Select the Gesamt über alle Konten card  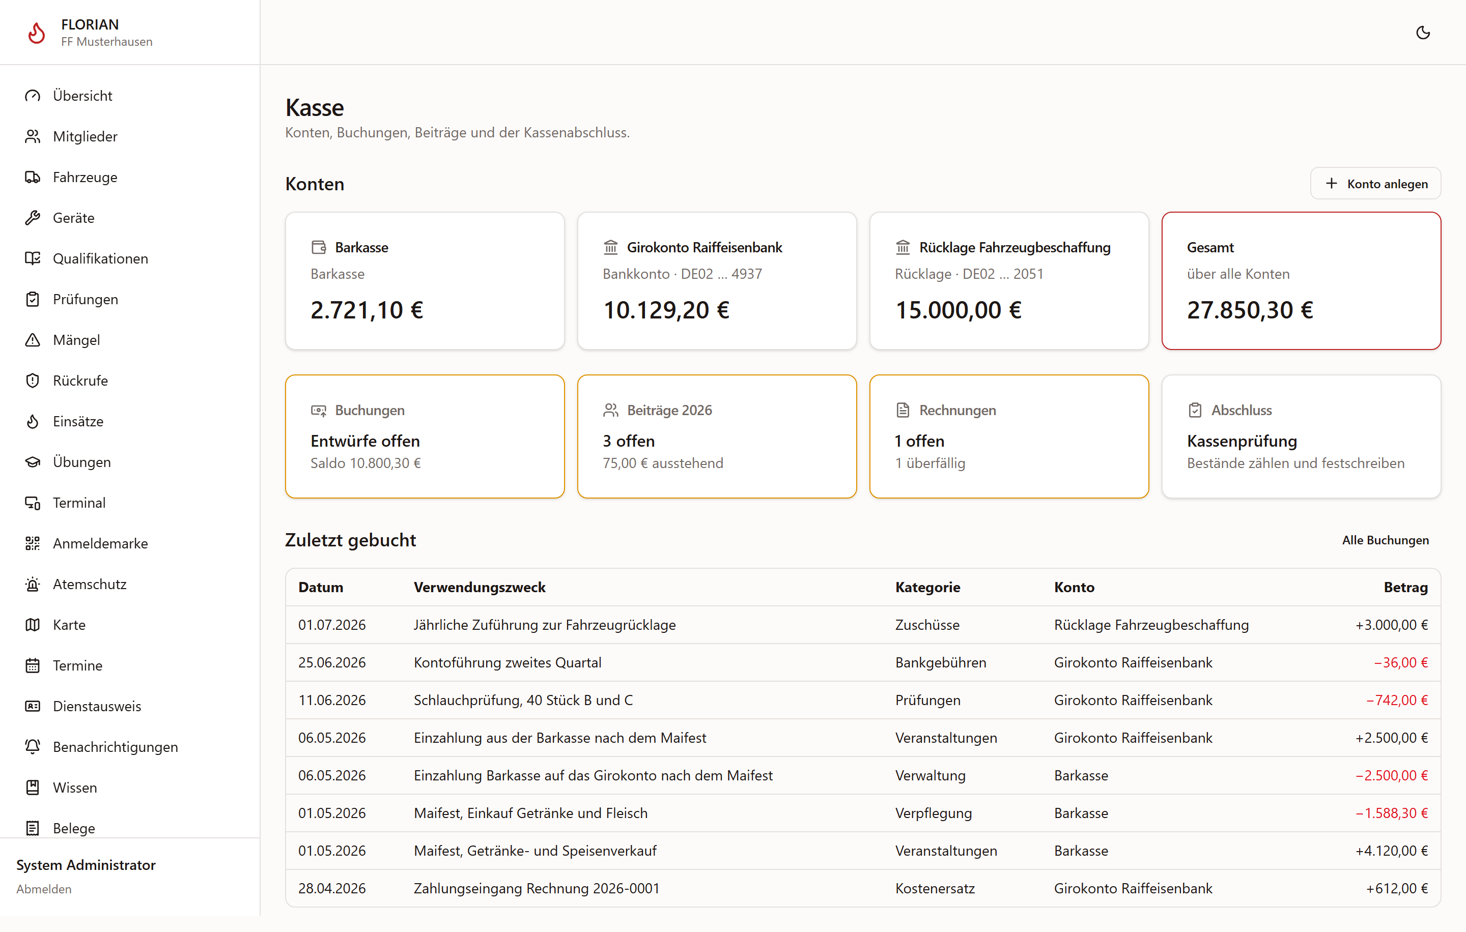(1302, 281)
